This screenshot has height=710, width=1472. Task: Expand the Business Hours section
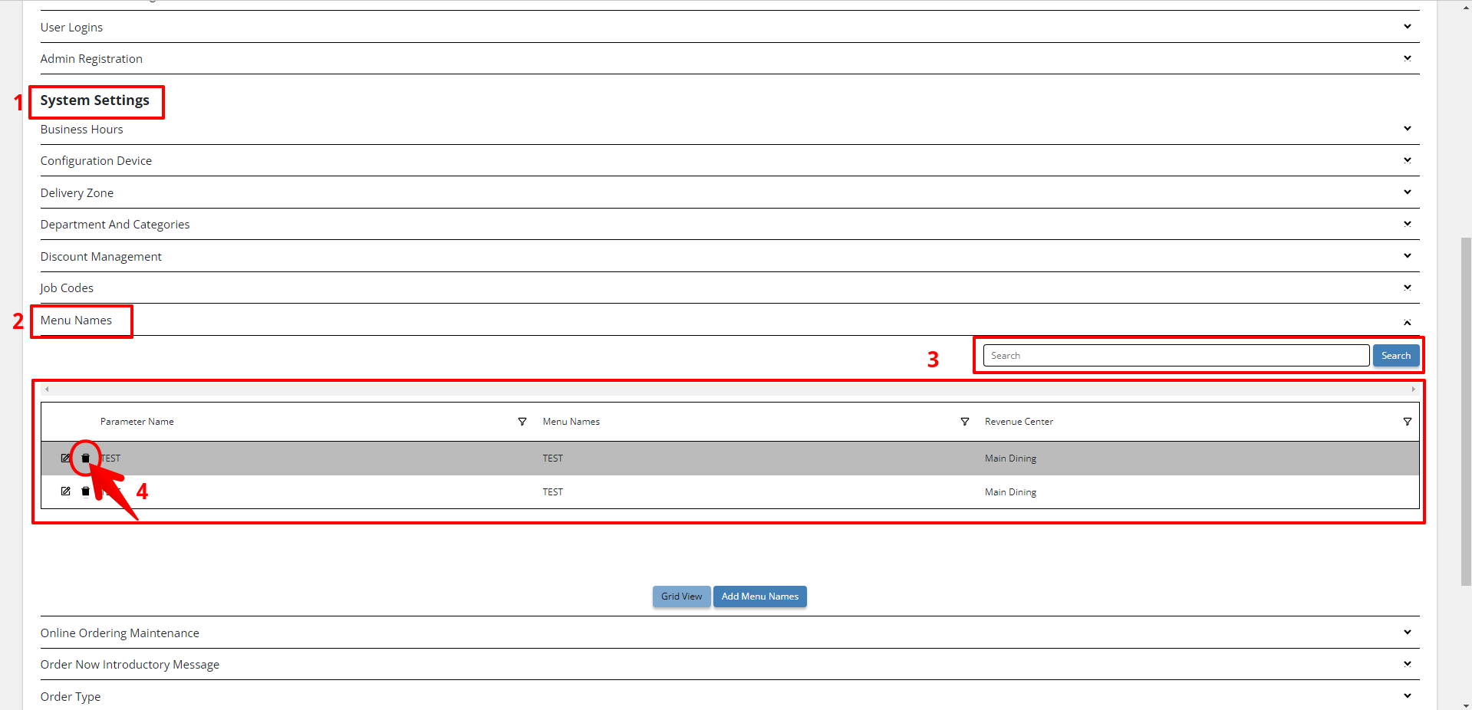click(1407, 129)
